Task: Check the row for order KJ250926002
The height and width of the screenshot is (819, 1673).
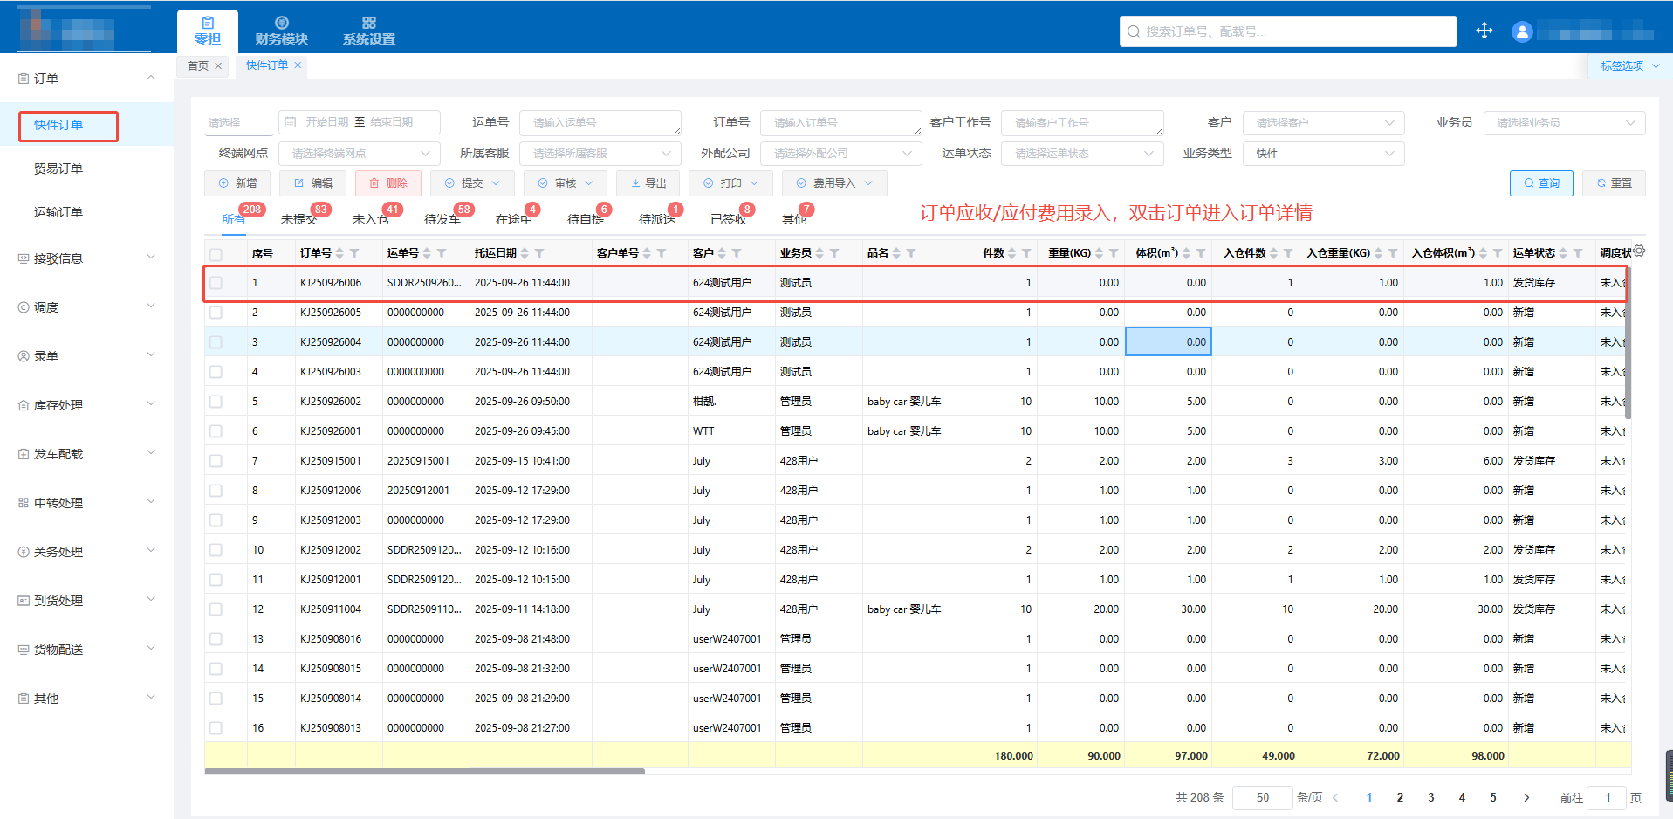Action: pyautogui.click(x=216, y=402)
